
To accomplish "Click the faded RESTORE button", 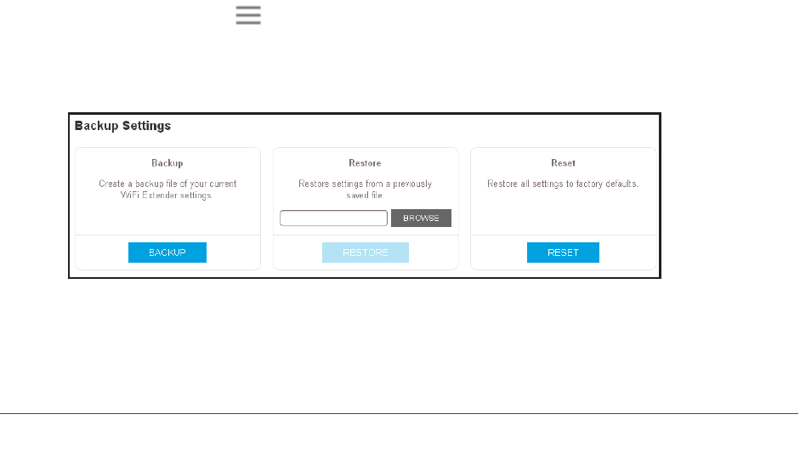I will tap(366, 253).
